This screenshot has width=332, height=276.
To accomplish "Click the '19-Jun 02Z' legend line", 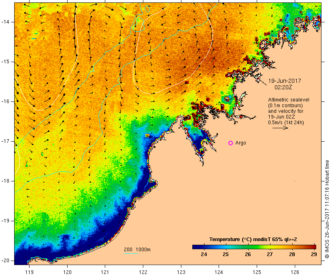I will pos(282,117).
